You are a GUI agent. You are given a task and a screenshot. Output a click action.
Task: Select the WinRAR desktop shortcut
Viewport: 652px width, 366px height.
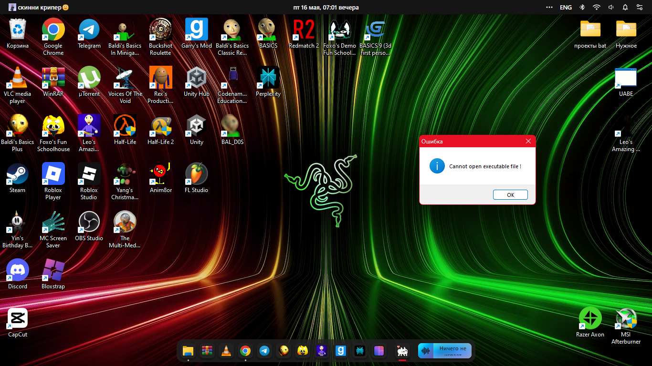pos(53,81)
